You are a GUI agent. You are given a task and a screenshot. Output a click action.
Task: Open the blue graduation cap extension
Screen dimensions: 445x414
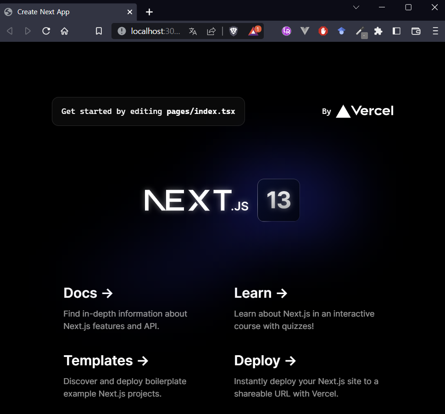click(x=341, y=31)
